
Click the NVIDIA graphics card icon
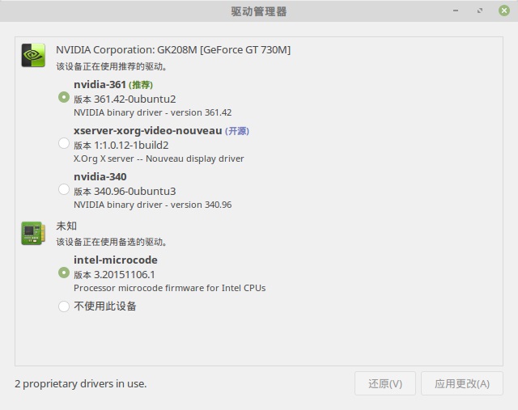(33, 55)
